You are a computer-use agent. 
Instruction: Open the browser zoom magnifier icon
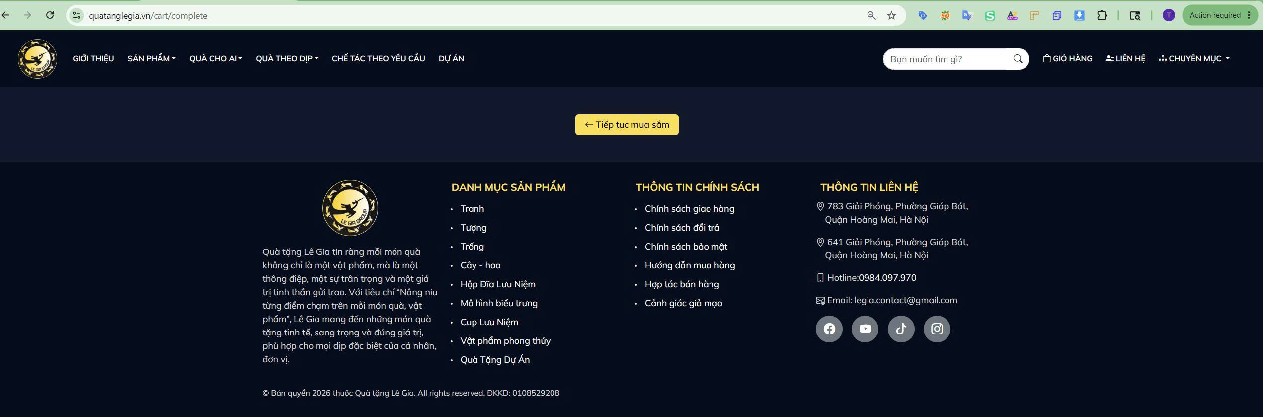point(871,15)
